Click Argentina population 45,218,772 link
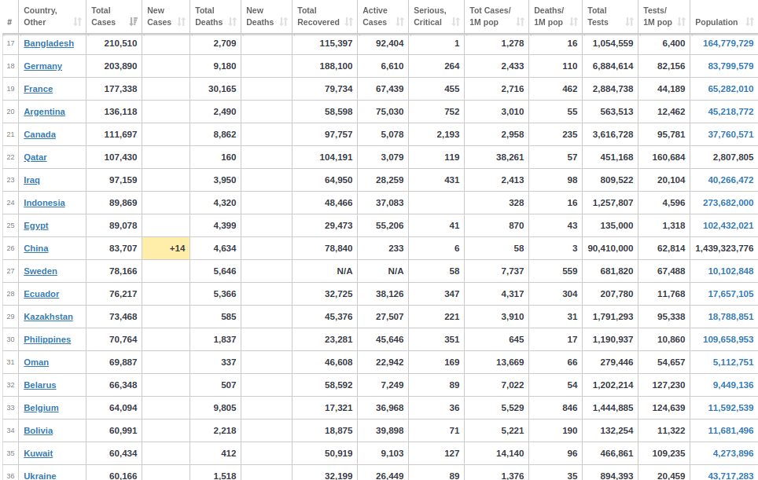 click(731, 112)
